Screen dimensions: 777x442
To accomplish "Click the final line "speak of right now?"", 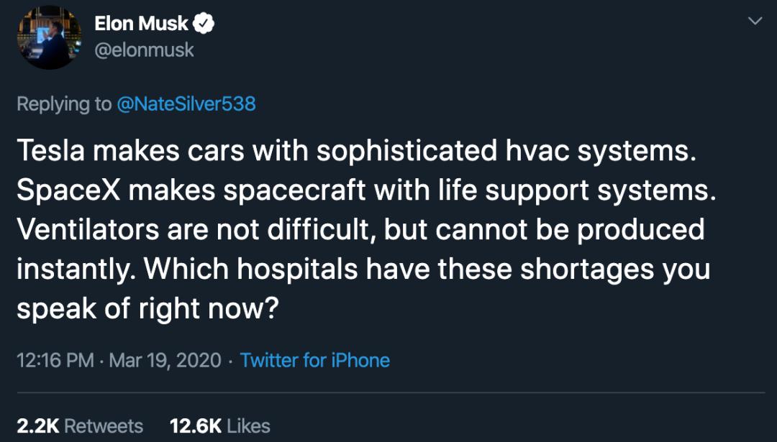I will [148, 309].
